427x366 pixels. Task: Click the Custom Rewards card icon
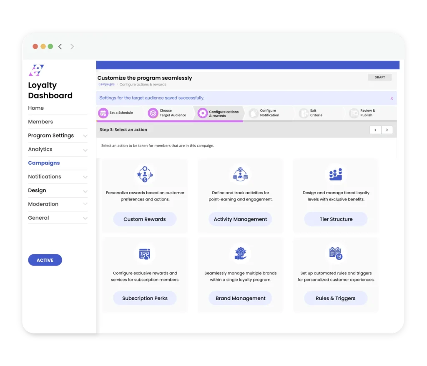point(145,174)
